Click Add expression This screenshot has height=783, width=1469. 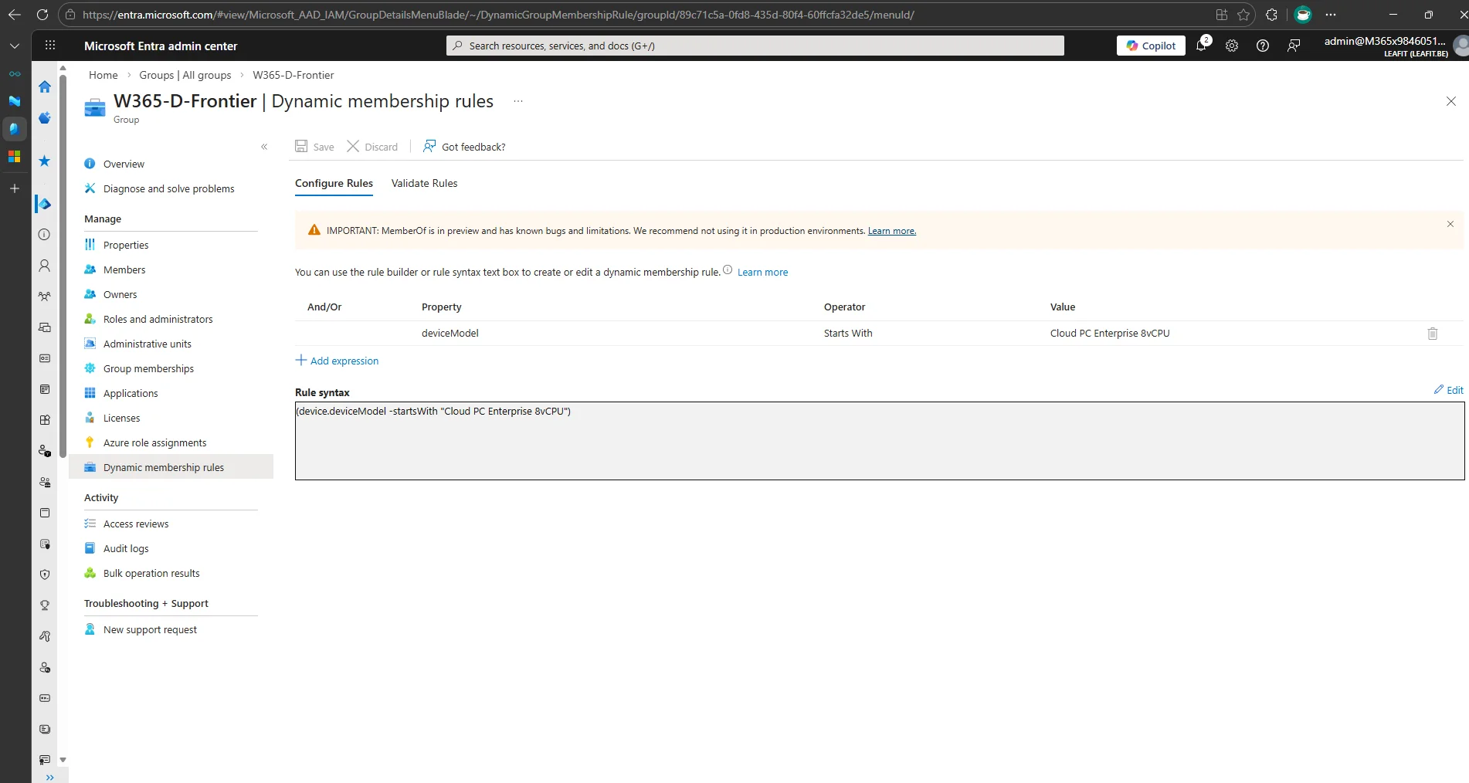pos(338,361)
